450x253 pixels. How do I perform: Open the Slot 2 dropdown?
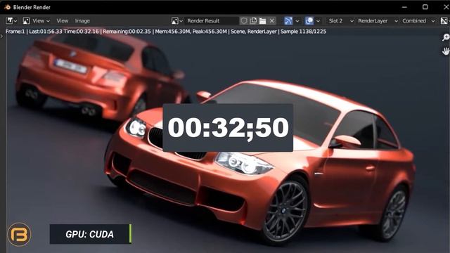coord(340,20)
